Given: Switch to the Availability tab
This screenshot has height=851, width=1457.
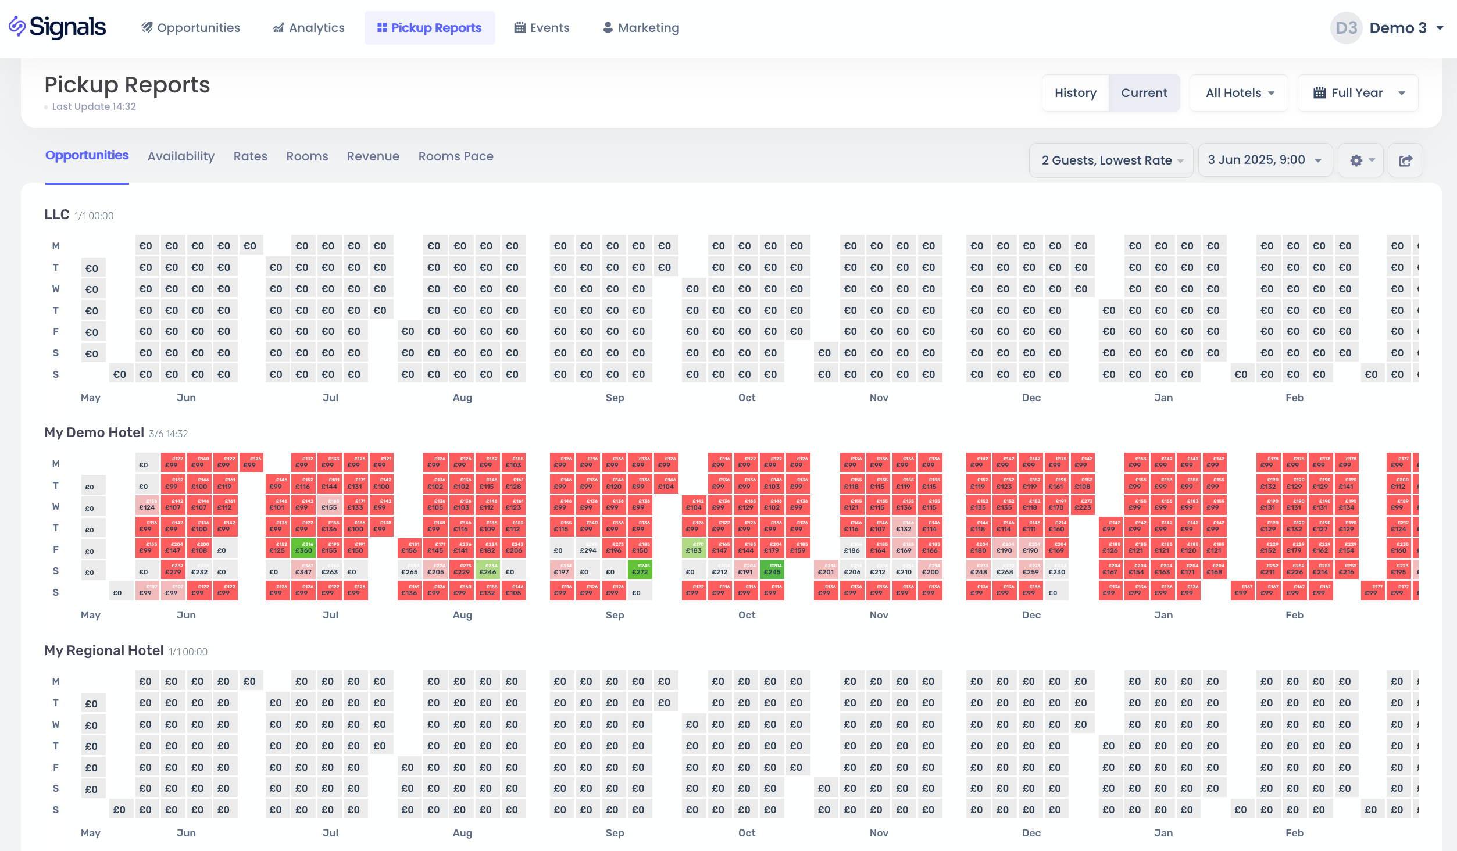Looking at the screenshot, I should (181, 156).
